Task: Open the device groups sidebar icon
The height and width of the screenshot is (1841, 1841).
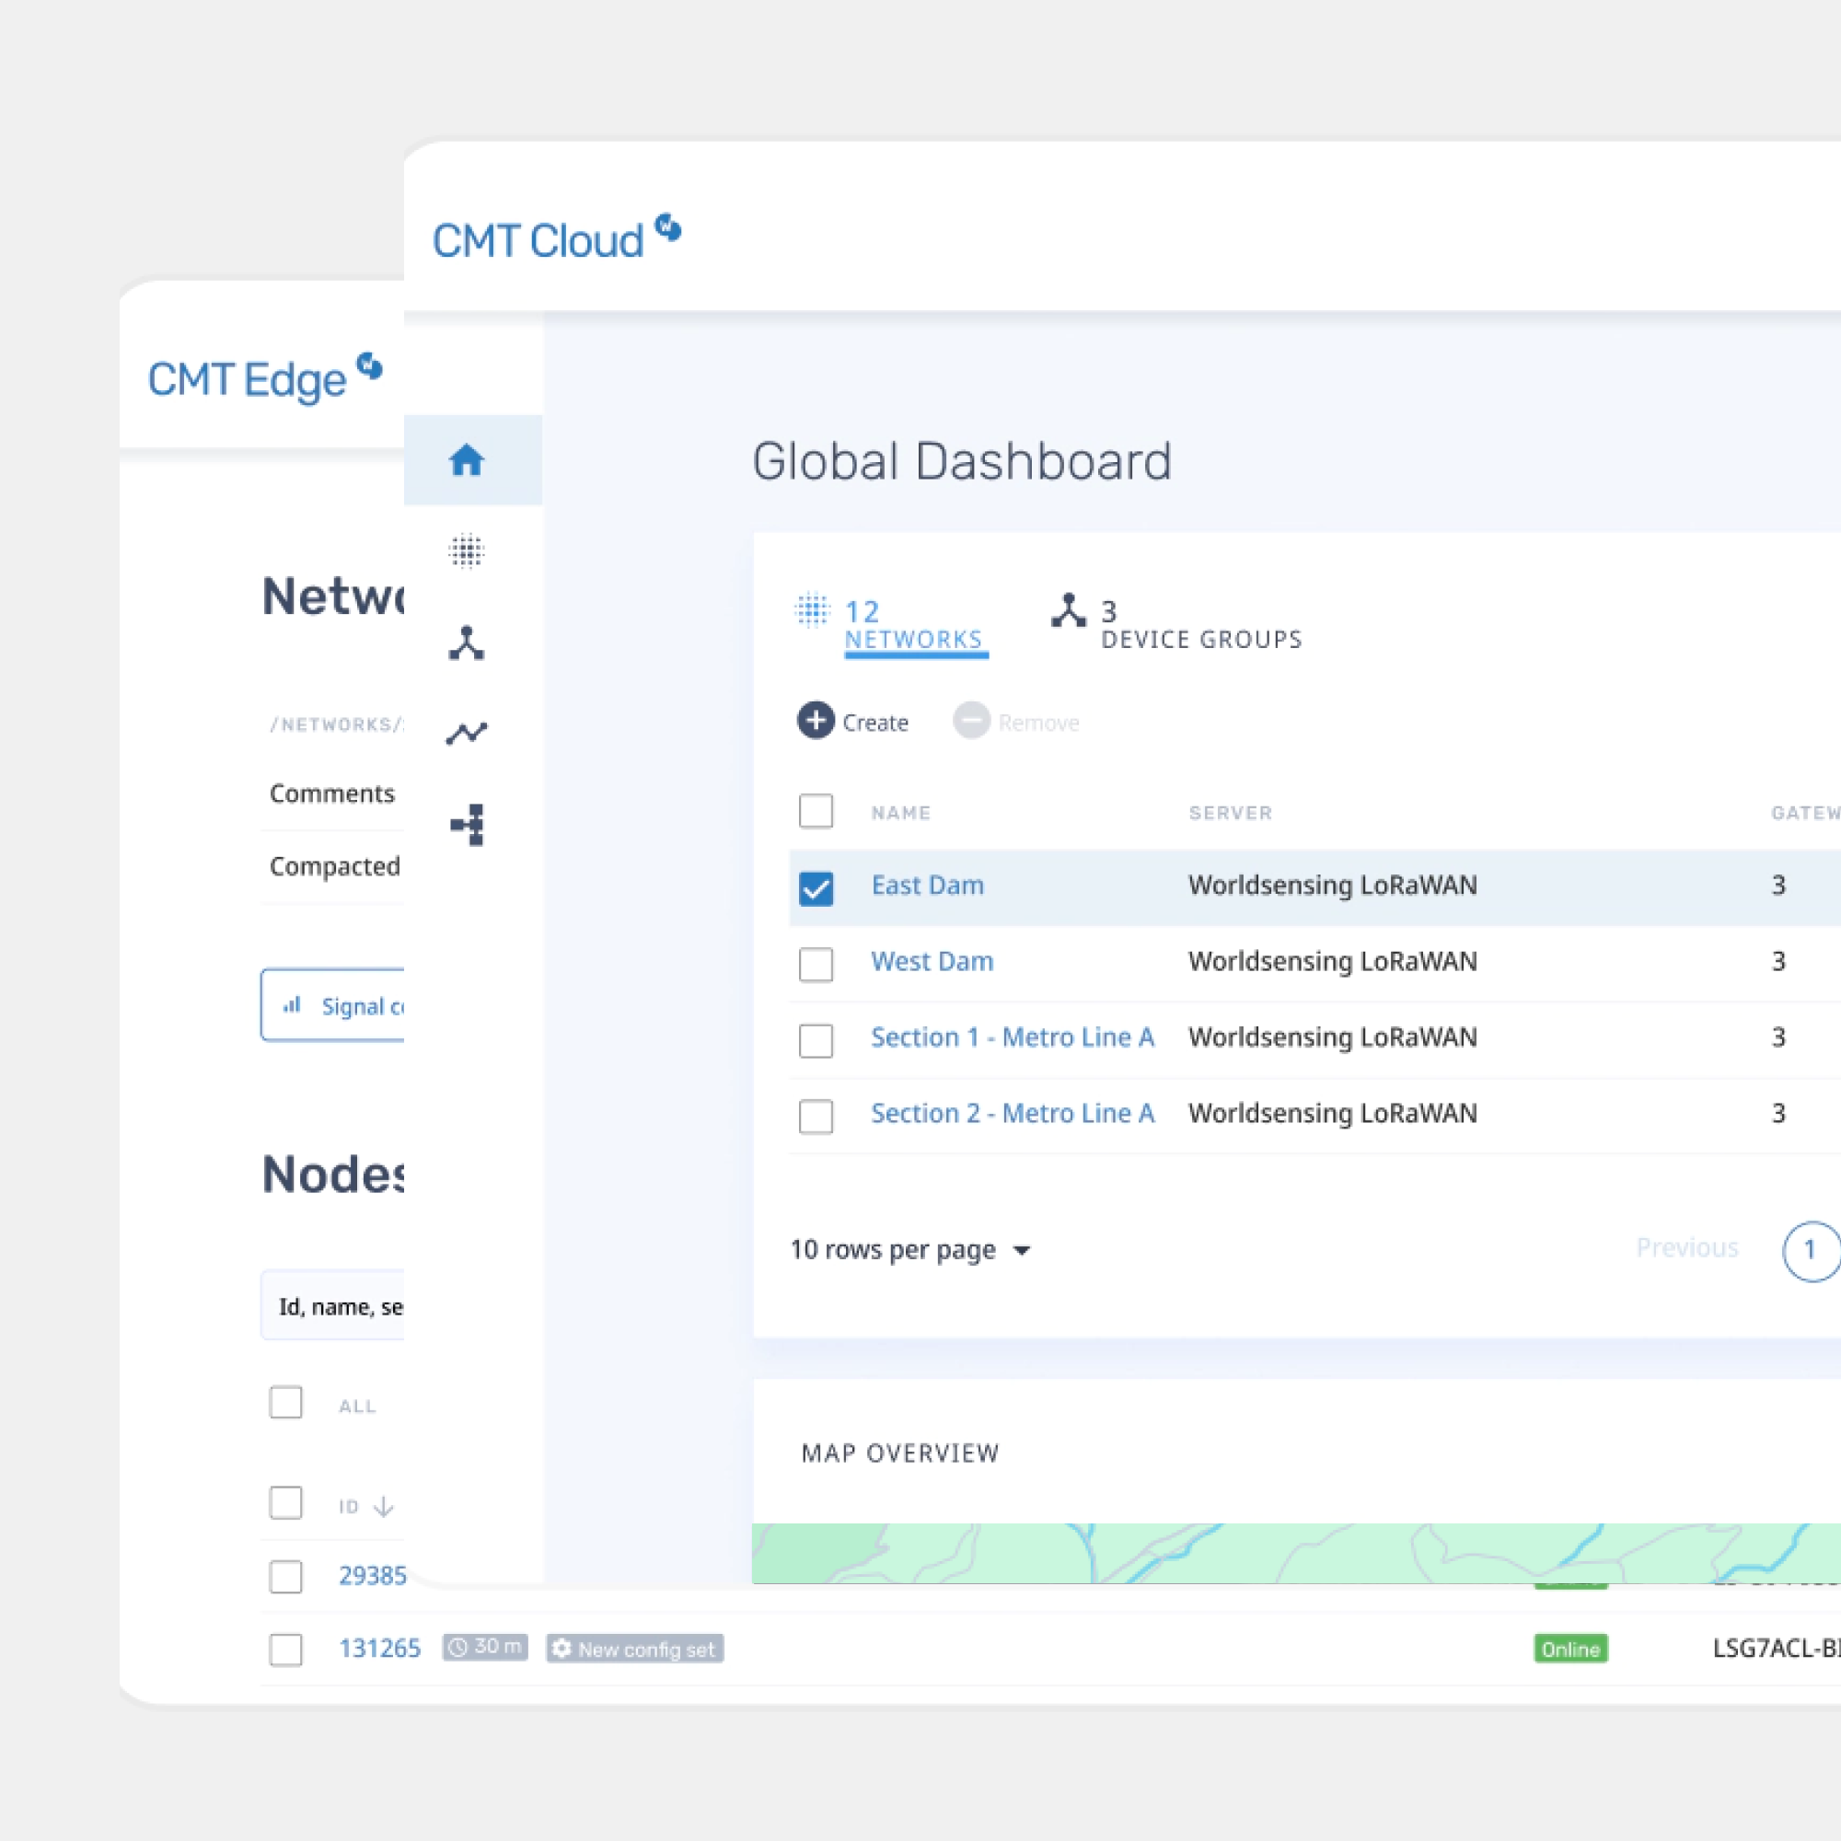Action: (466, 643)
